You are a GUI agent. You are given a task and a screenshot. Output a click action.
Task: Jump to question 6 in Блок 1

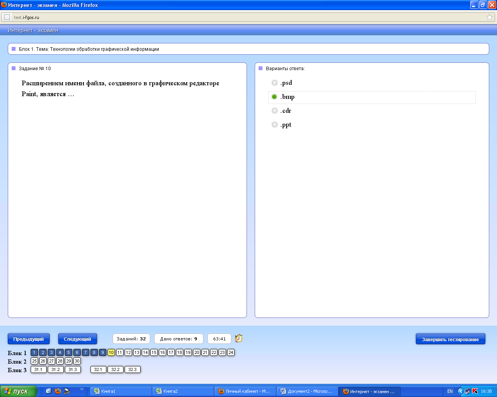click(x=77, y=352)
